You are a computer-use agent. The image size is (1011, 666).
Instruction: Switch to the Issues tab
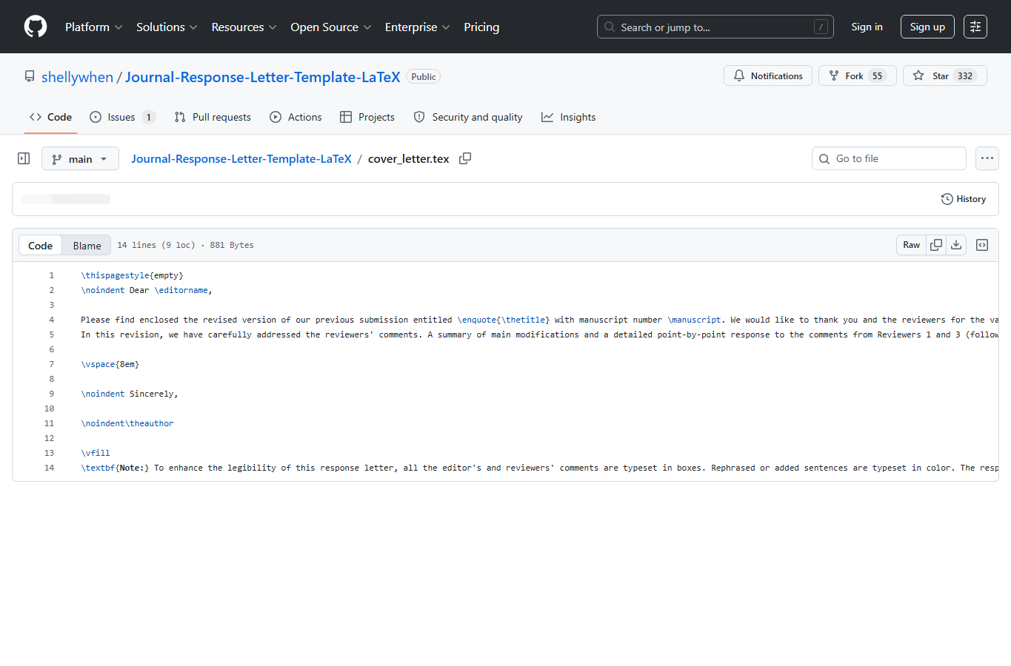tap(122, 117)
